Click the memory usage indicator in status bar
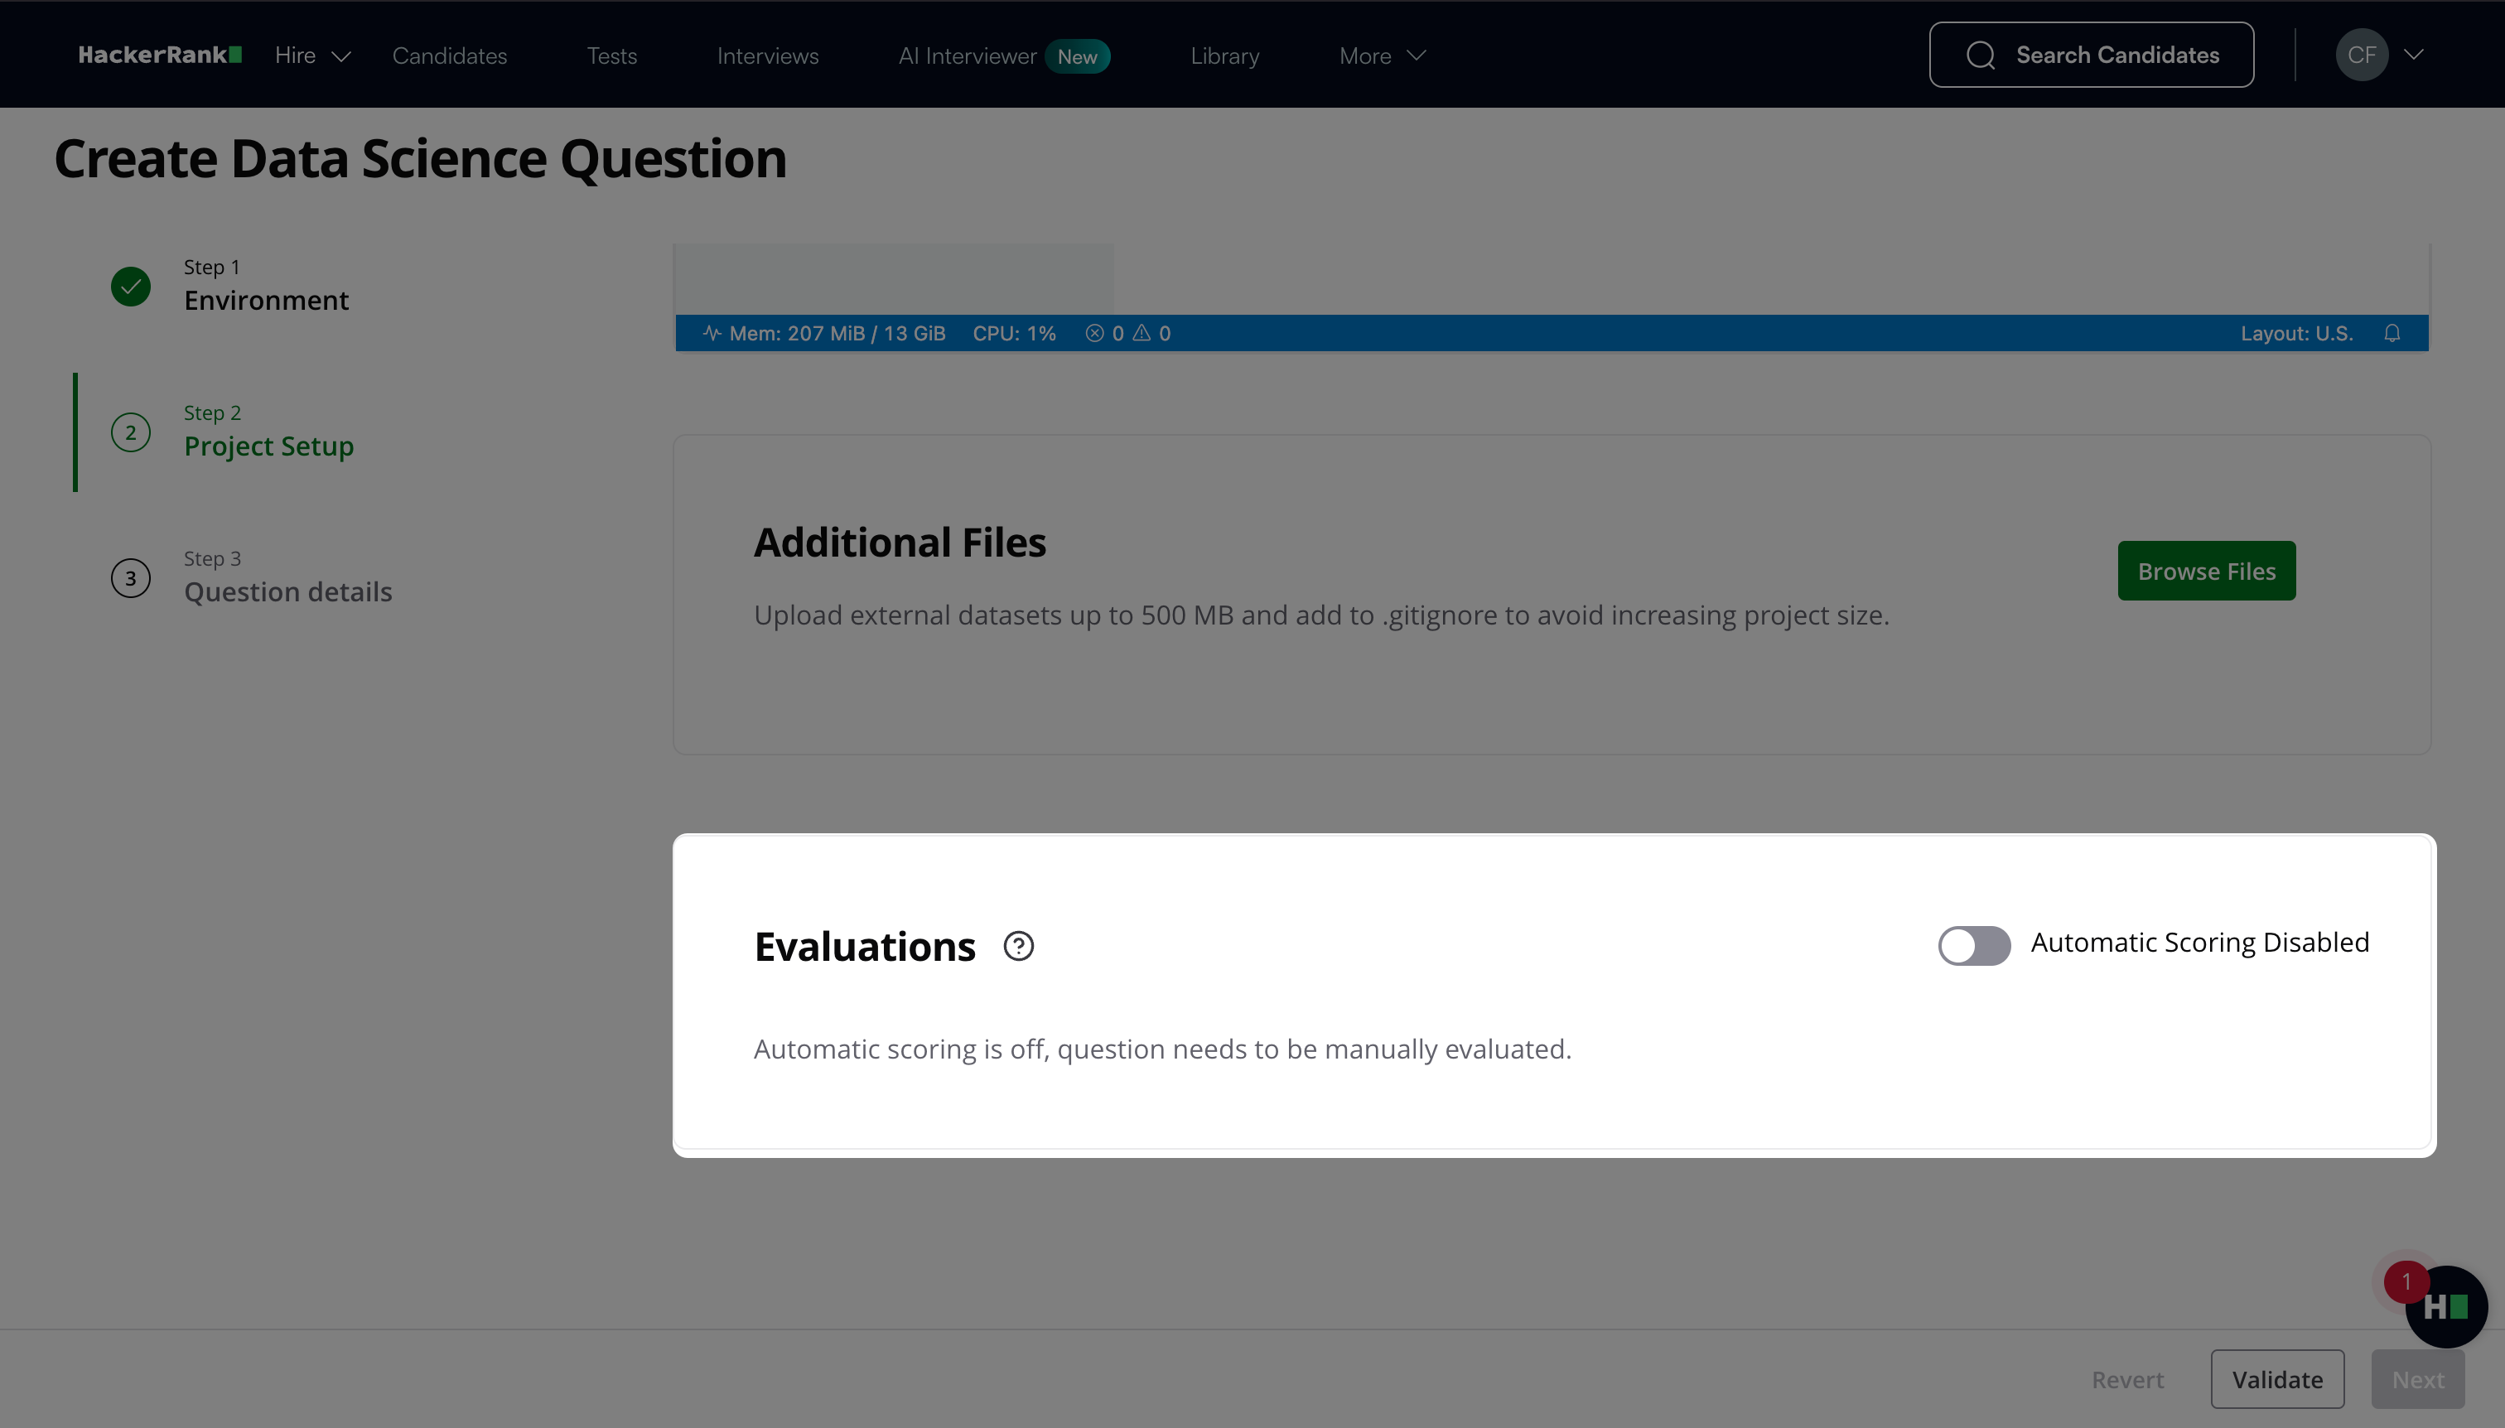 coord(824,334)
